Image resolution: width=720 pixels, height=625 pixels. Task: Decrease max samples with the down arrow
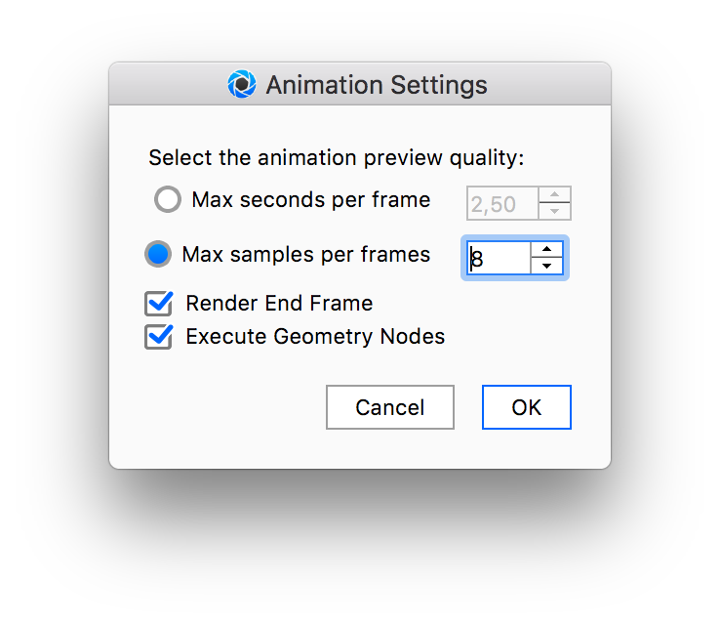click(546, 266)
